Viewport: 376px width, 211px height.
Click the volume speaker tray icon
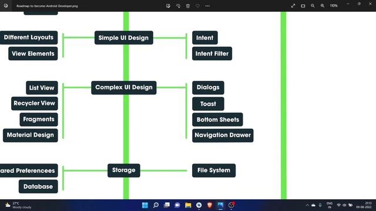(344, 205)
